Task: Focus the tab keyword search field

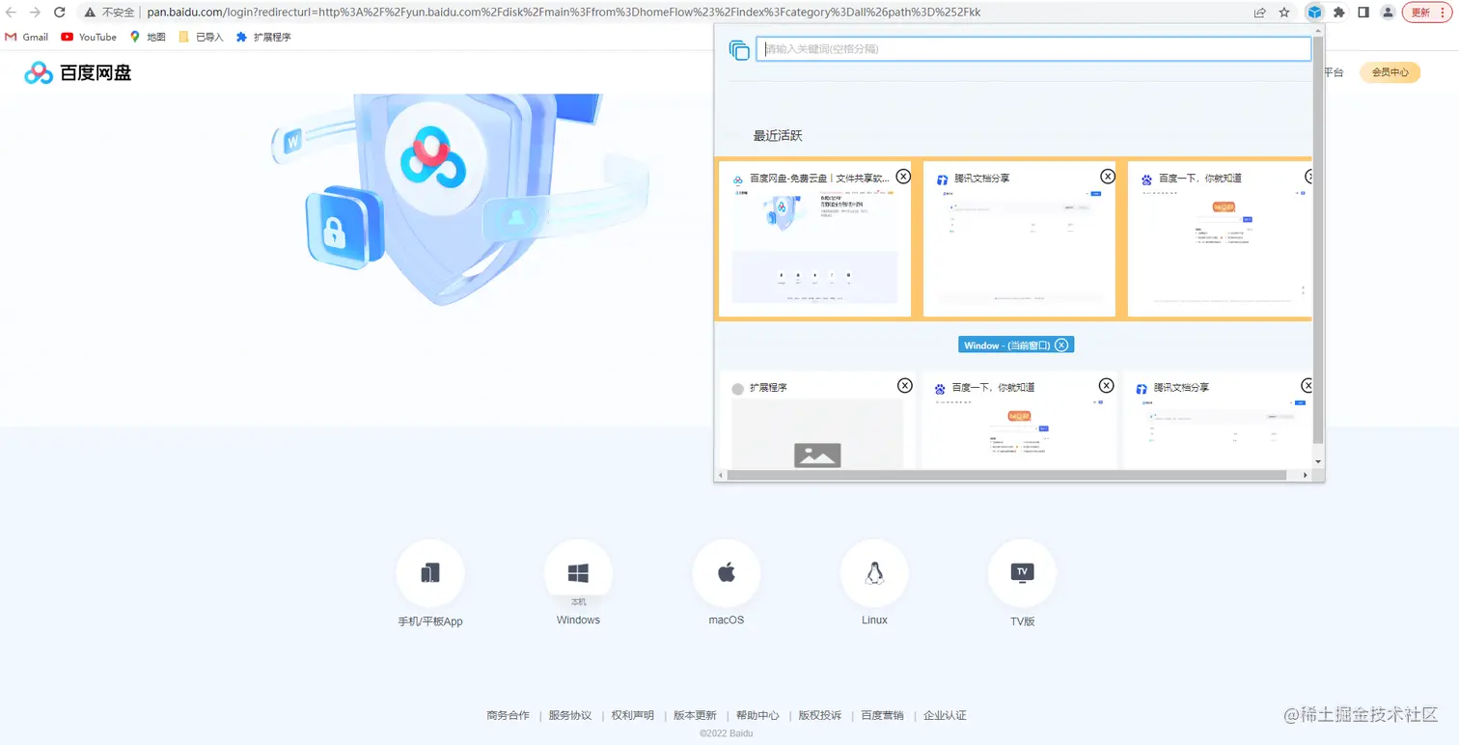Action: 1033,48
